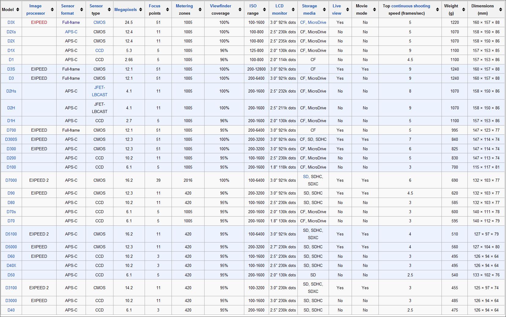Screen dimensions: 506x317
Task: Open the Storage media header link
Action: 309,9
